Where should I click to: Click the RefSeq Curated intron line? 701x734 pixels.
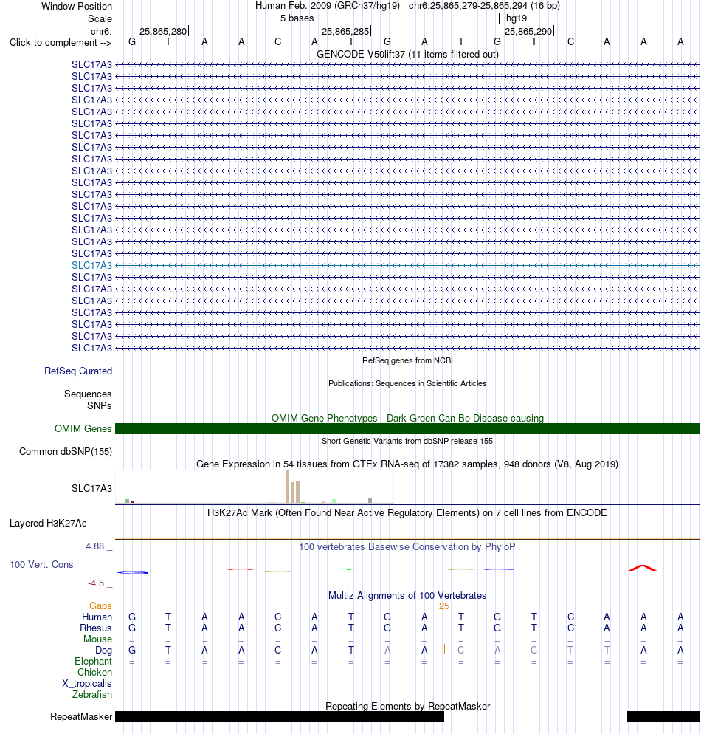tap(407, 371)
